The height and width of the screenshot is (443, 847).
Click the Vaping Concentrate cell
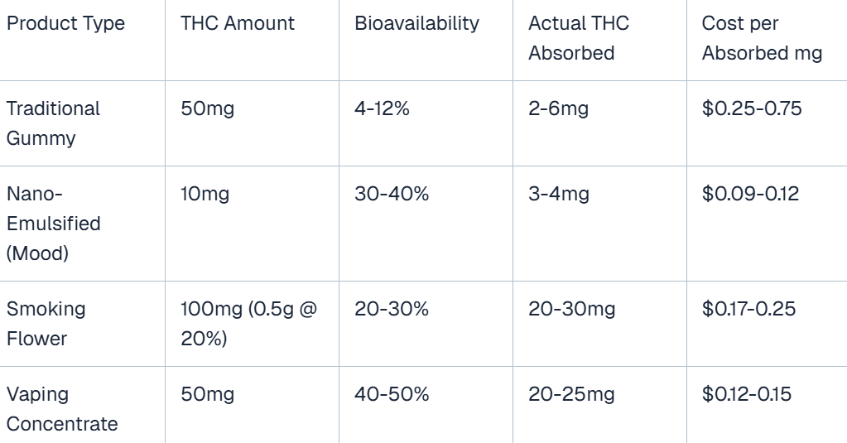click(62, 409)
